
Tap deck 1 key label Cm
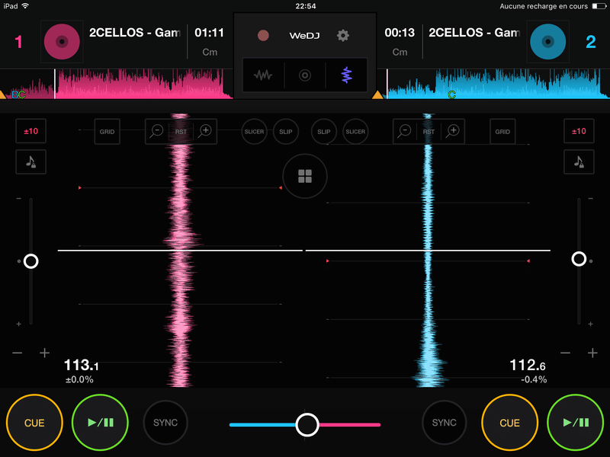tap(210, 52)
